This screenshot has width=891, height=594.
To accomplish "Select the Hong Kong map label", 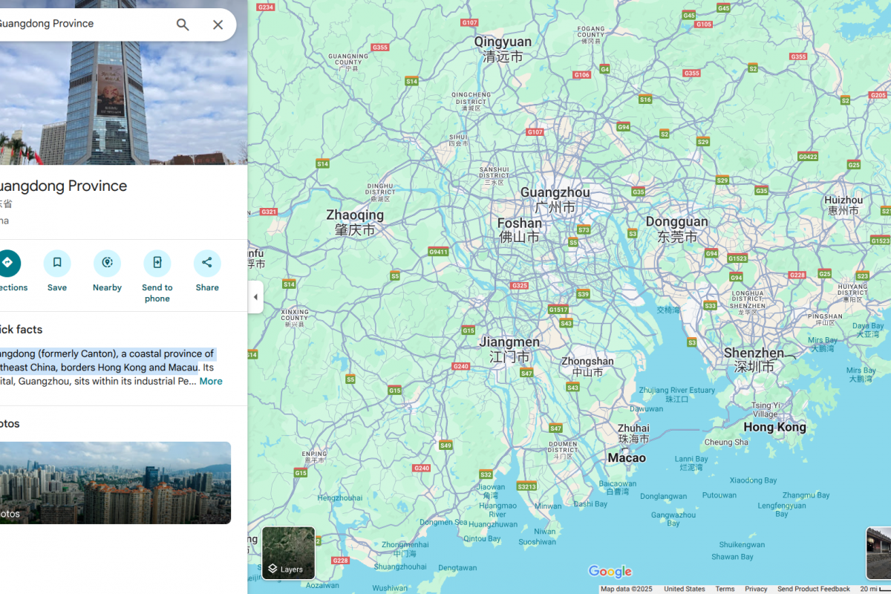I will click(774, 427).
